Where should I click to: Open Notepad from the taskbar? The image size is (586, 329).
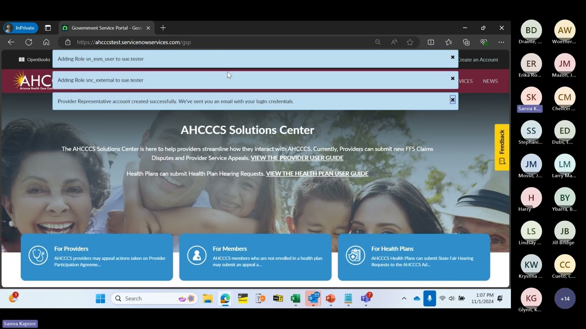point(348,298)
